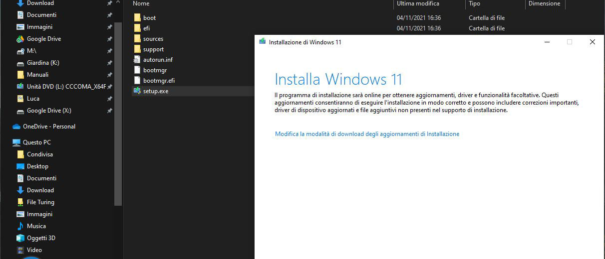Open Immagini under Questo PC
Viewport: 605px width, 259px height.
[39, 214]
